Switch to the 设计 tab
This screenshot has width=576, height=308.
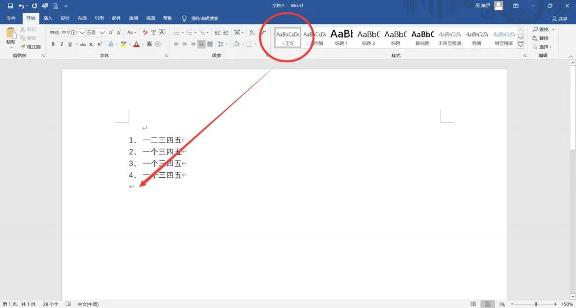pos(65,19)
